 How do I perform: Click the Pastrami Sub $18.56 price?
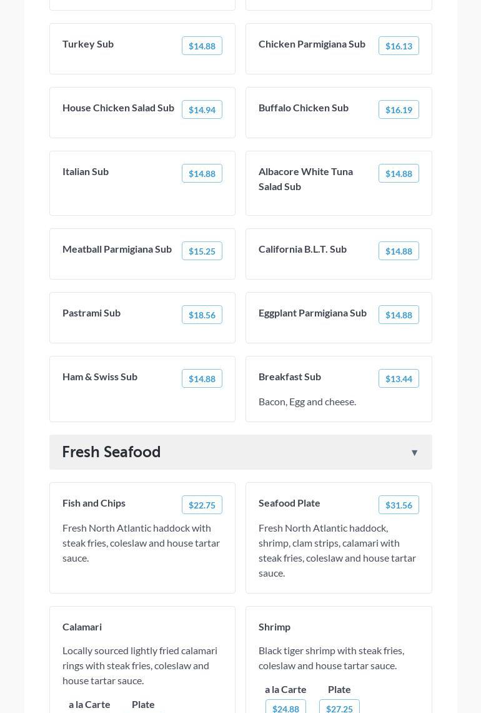coord(202,315)
